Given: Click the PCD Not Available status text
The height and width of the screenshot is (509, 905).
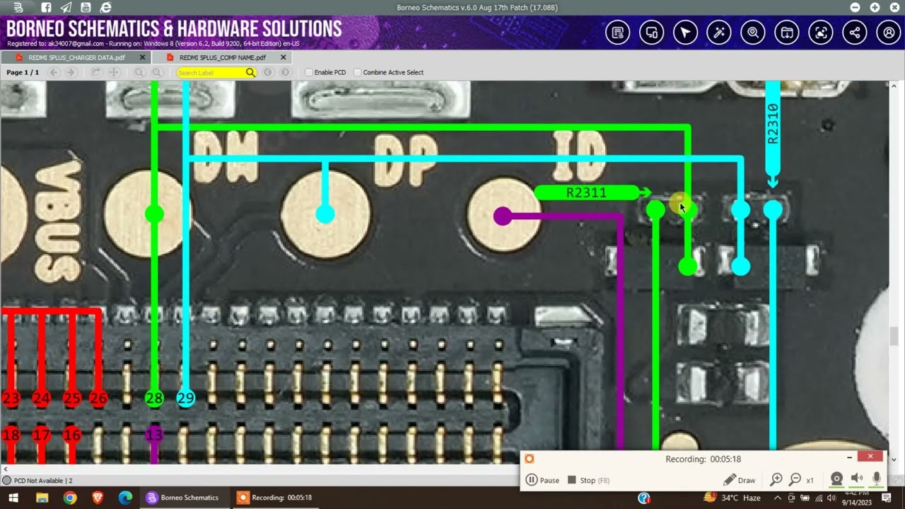Looking at the screenshot, I should (42, 481).
